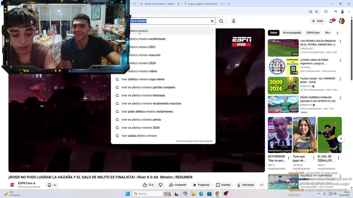Select suggestion 'atletico mineiro reaccion'
The image size is (353, 198).
point(163,55)
